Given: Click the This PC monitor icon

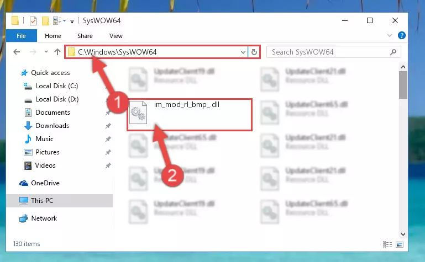Looking at the screenshot, I should [x=24, y=201].
